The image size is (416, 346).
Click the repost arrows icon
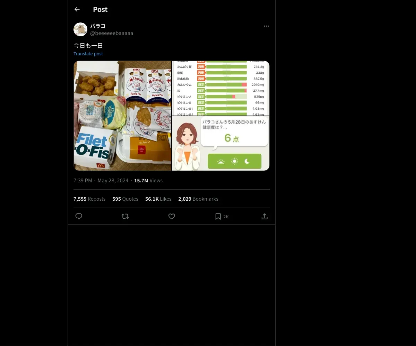pos(125,216)
